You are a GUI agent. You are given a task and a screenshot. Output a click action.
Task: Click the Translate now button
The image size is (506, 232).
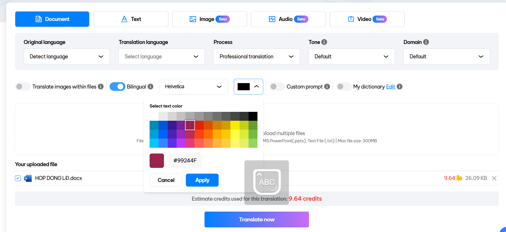(257, 219)
